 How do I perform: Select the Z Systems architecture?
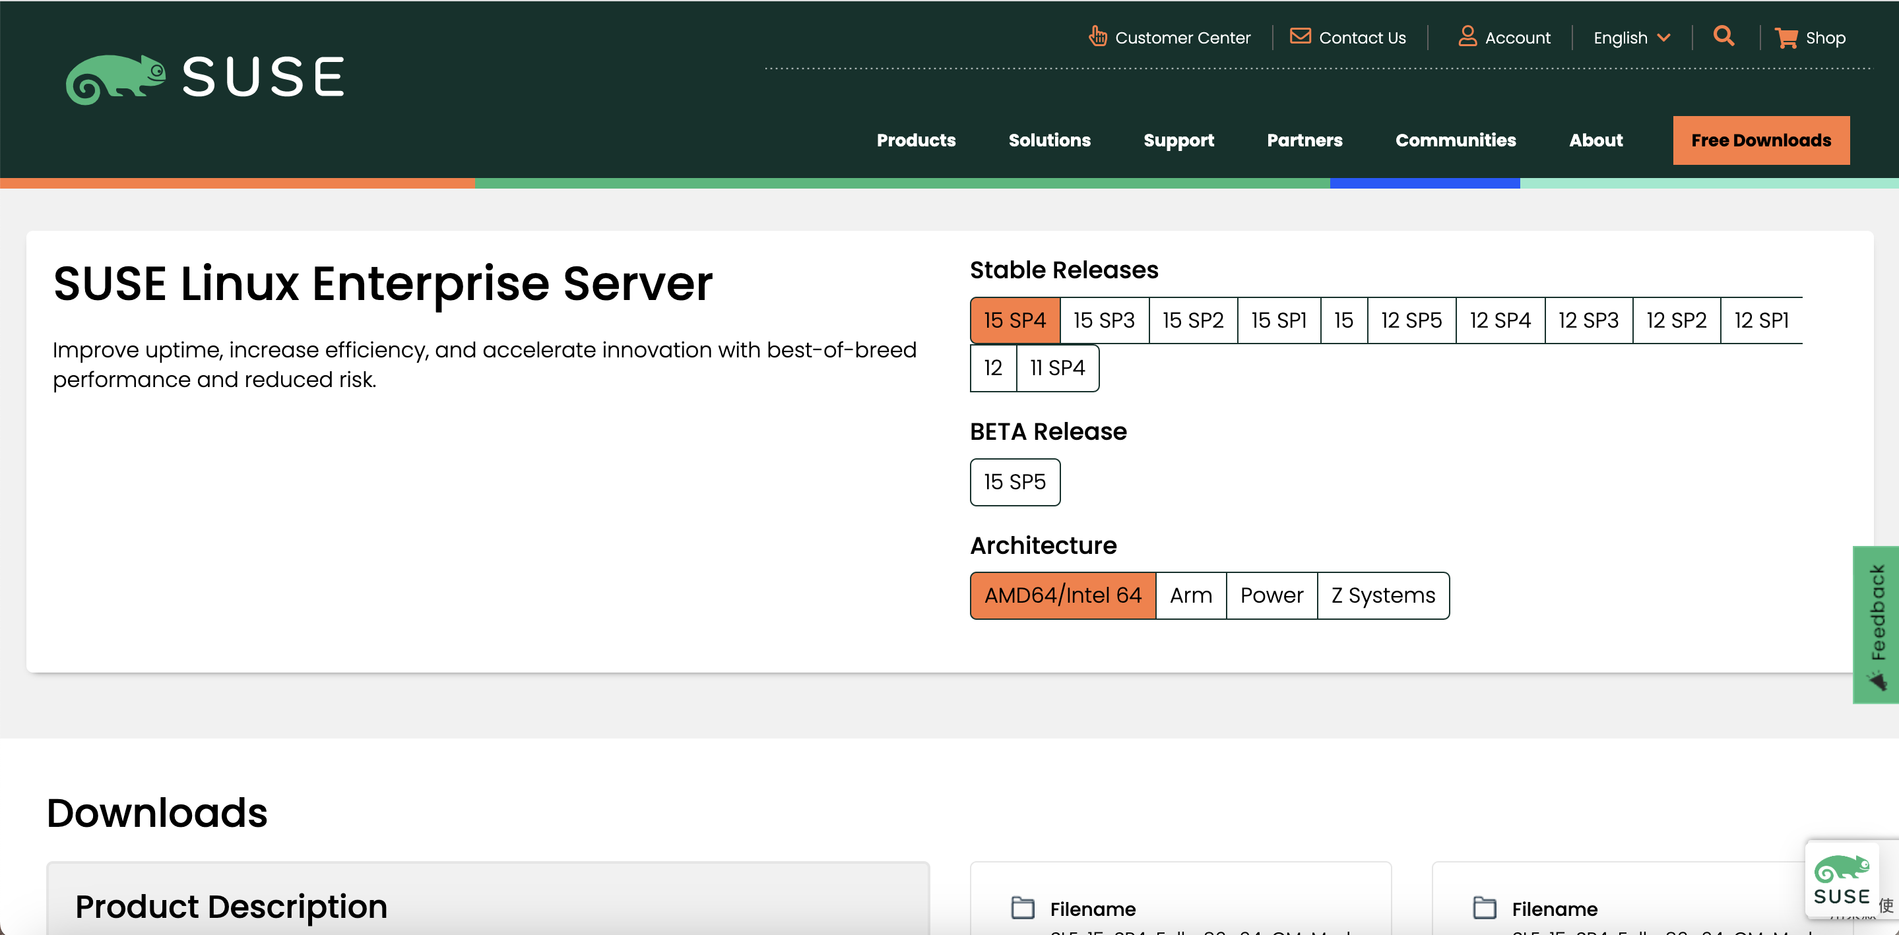[1383, 595]
